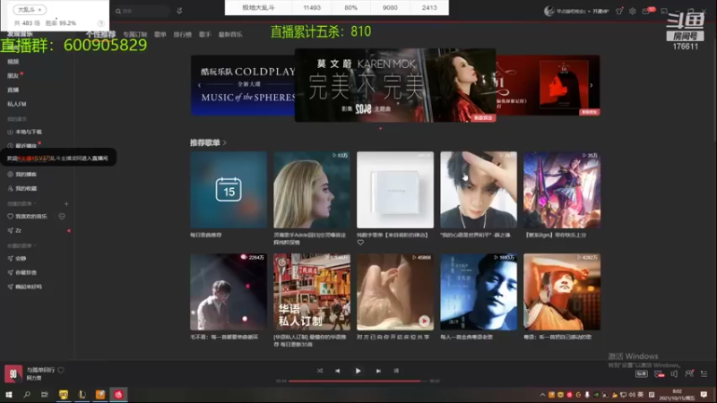
Task: Play the current song
Action: (358, 371)
